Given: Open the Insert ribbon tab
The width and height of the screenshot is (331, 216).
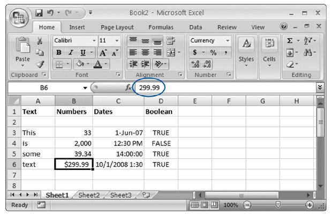Looking at the screenshot, I should point(77,27).
